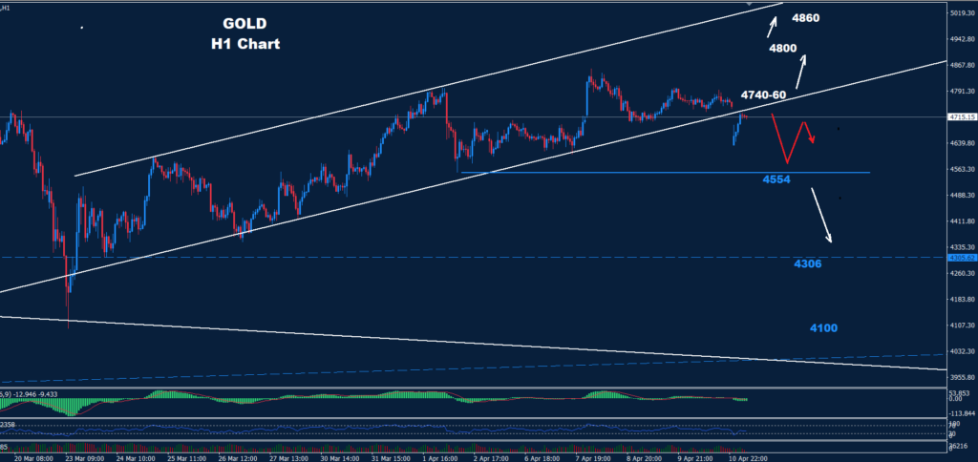The height and width of the screenshot is (462, 978).
Task: Click the 4715.15 current price tag
Action: pos(961,116)
